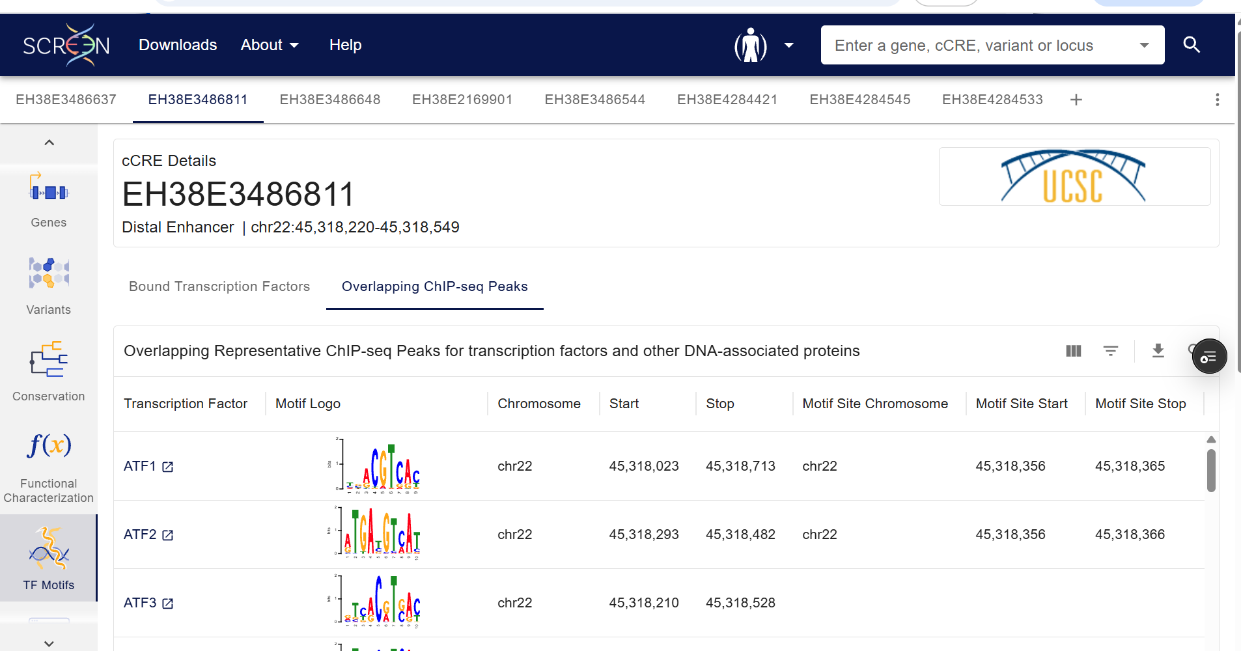Switch to Bound Transcription Factors tab
Viewport: 1241px width, 651px height.
(x=219, y=286)
